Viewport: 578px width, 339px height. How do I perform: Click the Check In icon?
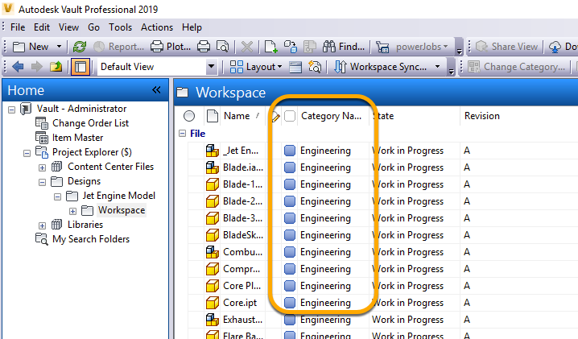[291, 47]
